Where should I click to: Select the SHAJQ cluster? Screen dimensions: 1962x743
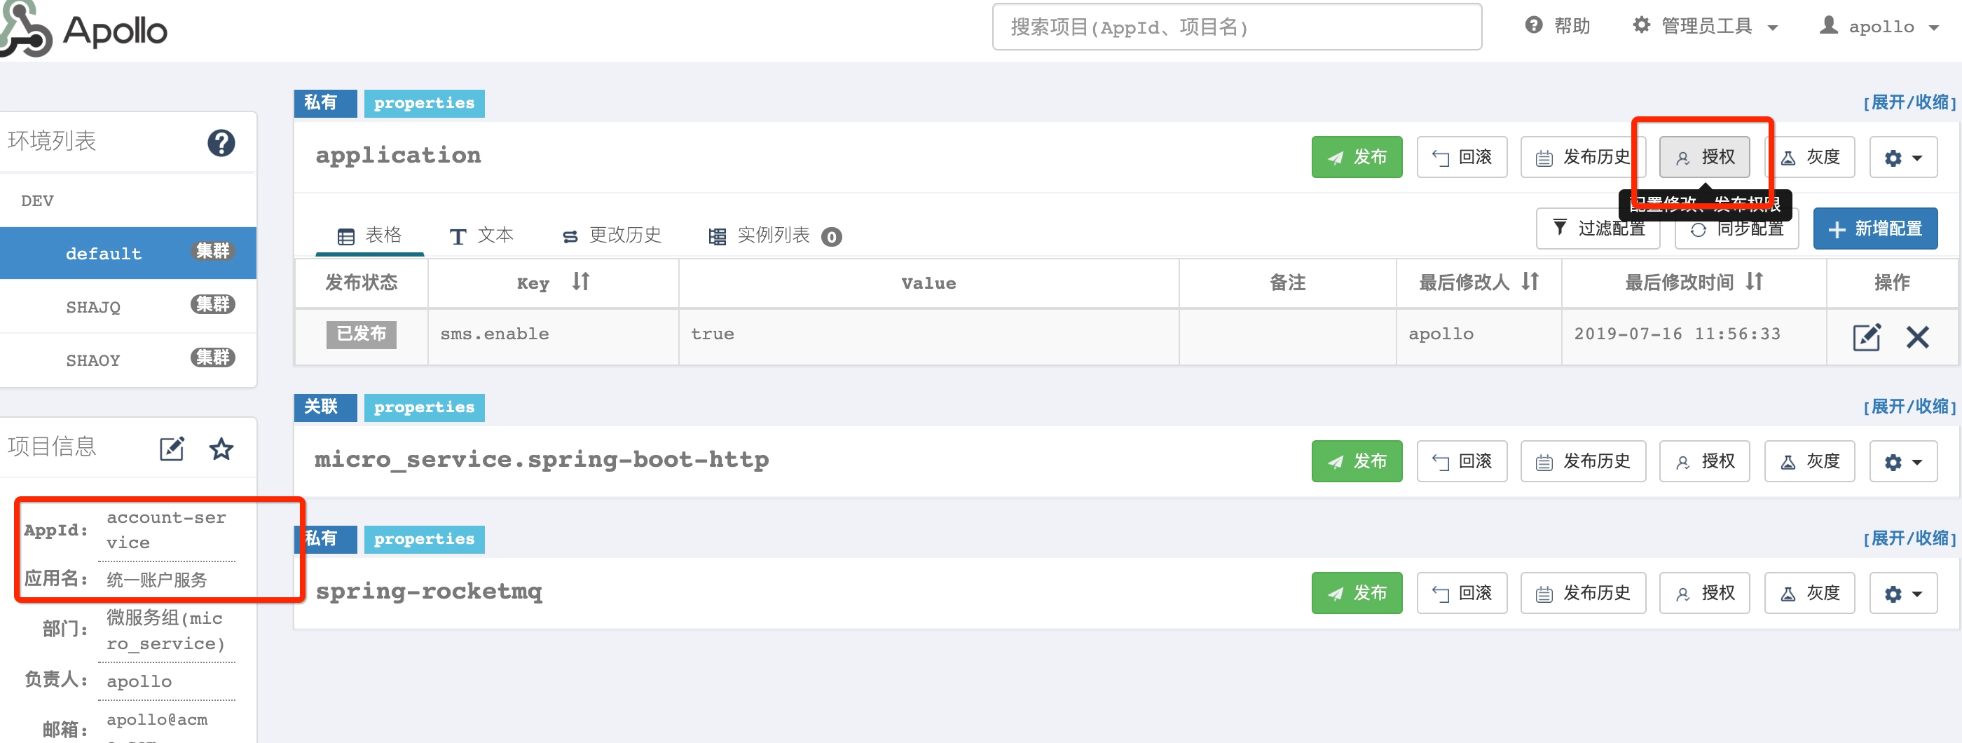click(128, 306)
